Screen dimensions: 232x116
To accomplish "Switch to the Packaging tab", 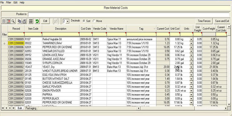I will click(31, 108).
